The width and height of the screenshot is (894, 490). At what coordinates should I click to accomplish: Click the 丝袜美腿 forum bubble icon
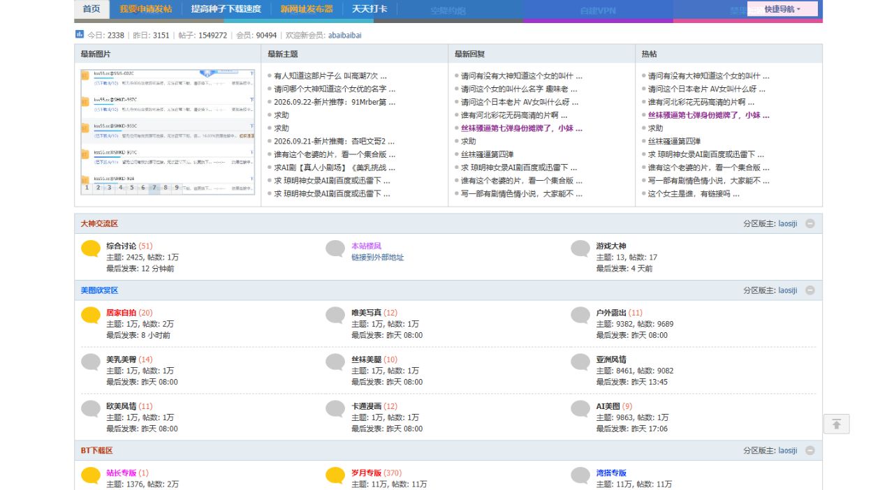[336, 362]
